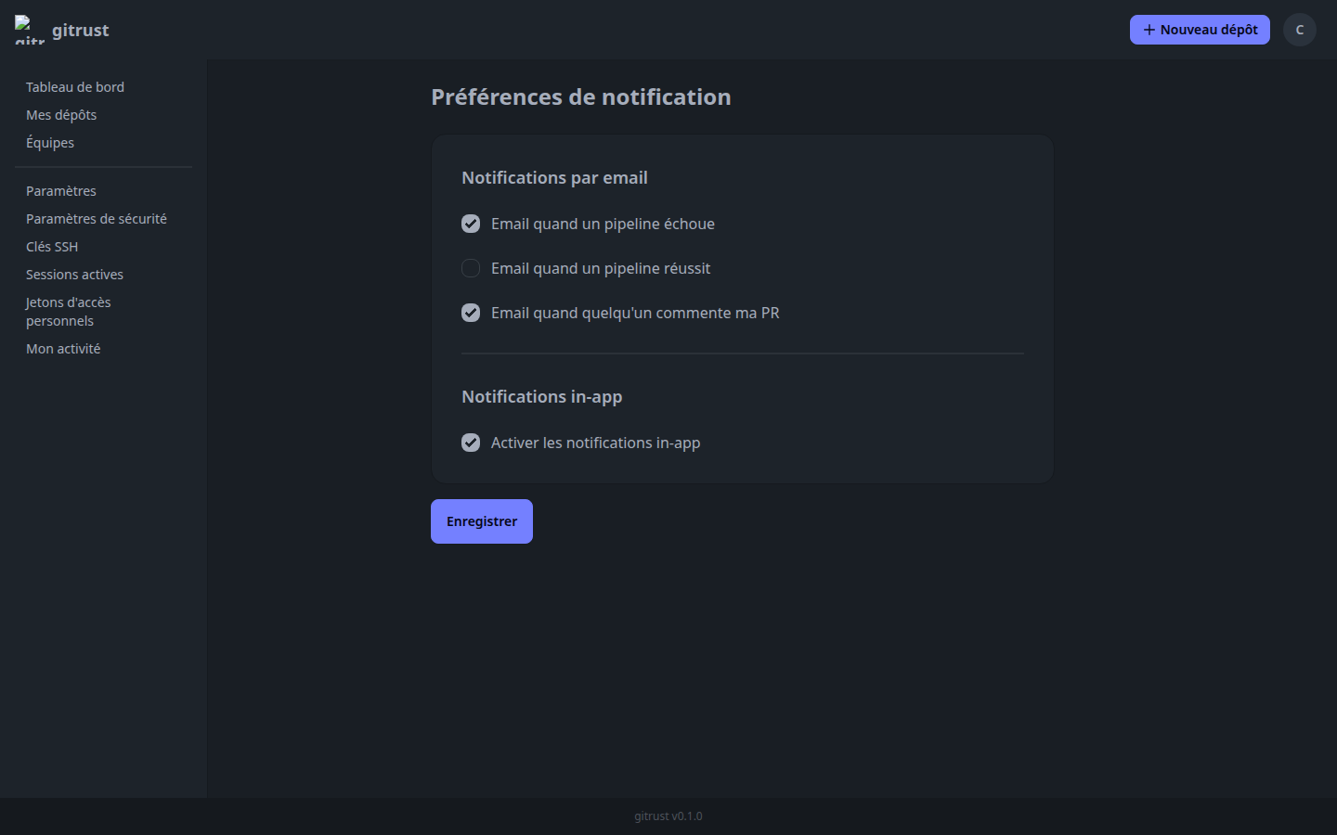The width and height of the screenshot is (1337, 835).
Task: Select Équipes in the sidebar
Action: point(50,142)
